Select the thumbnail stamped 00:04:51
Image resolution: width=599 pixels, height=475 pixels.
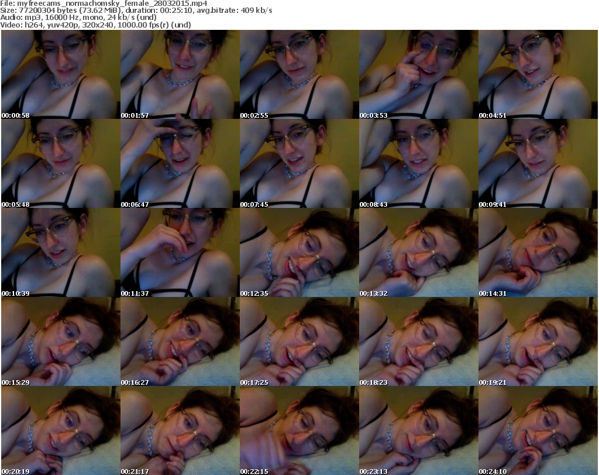[x=538, y=74]
